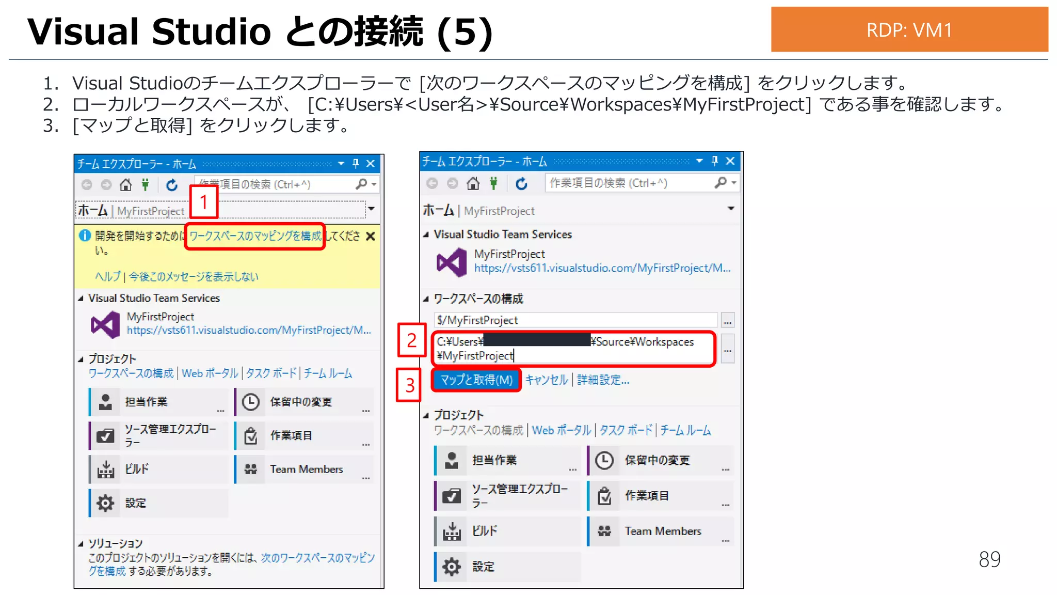This screenshot has height=595, width=1057.
Task: Click マップと取得(M) button
Action: 476,380
